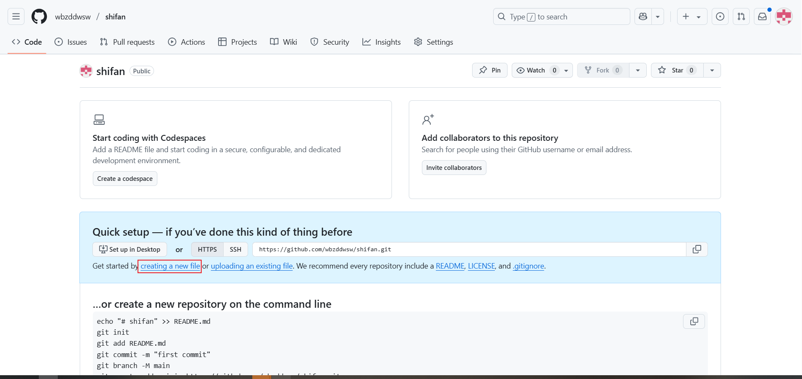Switch to the Issues tab

click(71, 42)
